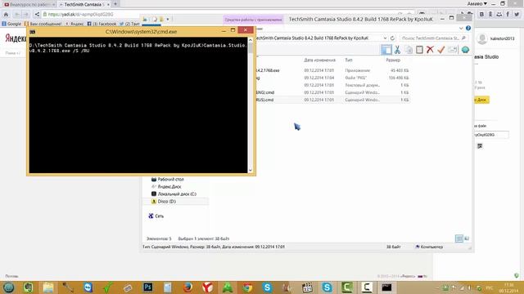Image resolution: width=524 pixels, height=294 pixels.
Task: Click the QR code icon on Yandex page
Action: point(480,146)
